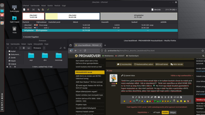Click the search icon in file manager
205x115 pixels.
point(65,48)
